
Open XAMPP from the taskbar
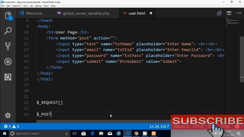pyautogui.click(x=154, y=134)
